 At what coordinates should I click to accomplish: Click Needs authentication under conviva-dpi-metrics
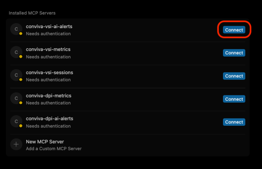[48, 103]
